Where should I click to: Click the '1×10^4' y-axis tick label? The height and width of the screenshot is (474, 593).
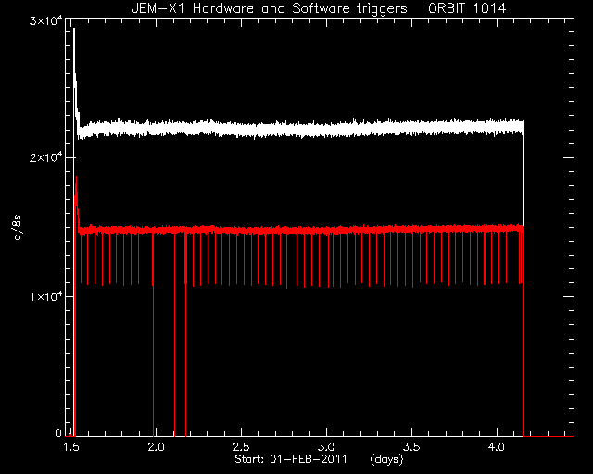pyautogui.click(x=45, y=296)
